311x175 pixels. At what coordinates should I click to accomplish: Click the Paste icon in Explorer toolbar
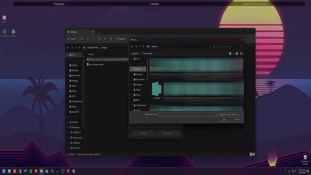click(x=93, y=39)
